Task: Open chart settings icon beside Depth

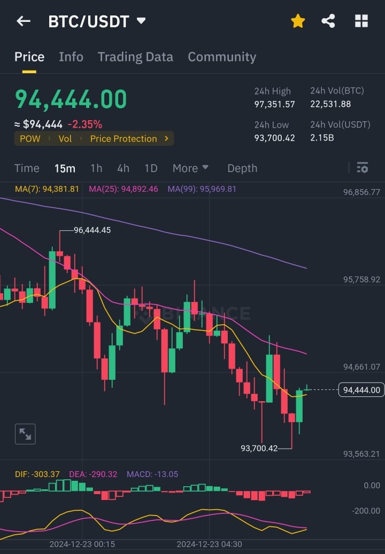Action: coord(363,167)
